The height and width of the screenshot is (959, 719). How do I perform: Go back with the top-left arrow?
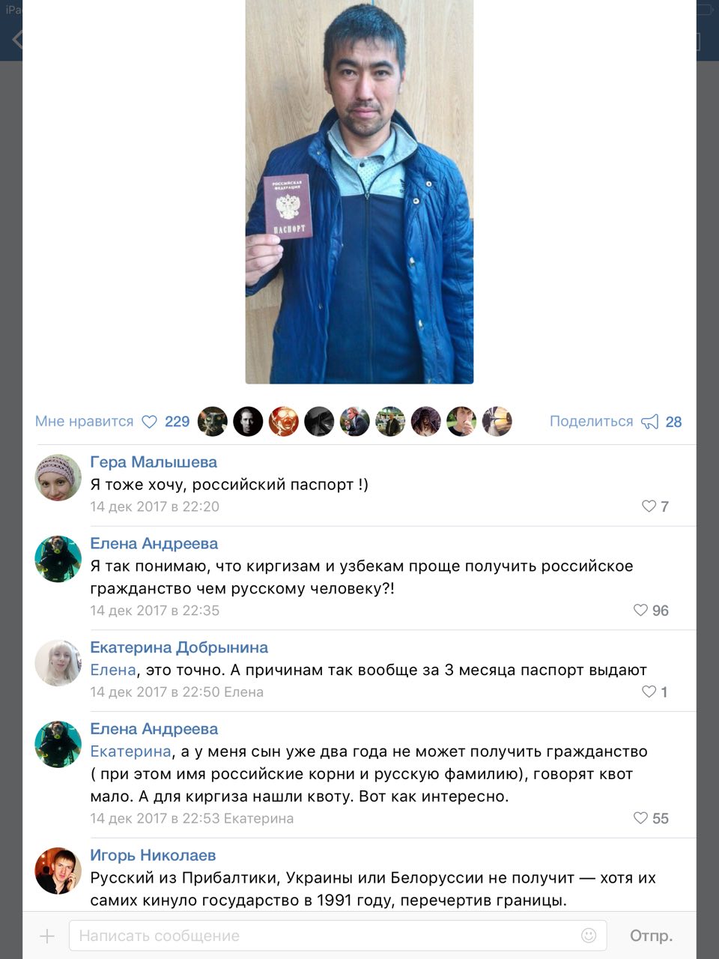tap(17, 39)
